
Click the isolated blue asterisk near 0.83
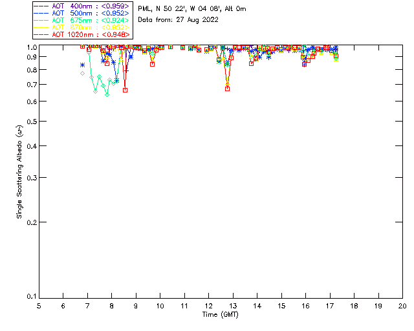82,65
